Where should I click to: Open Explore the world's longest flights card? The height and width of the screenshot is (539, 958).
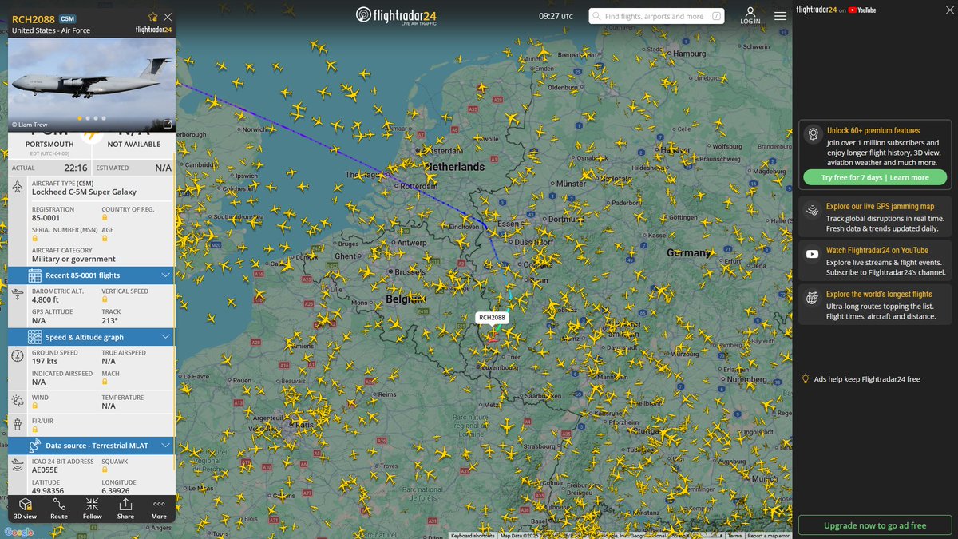click(875, 305)
